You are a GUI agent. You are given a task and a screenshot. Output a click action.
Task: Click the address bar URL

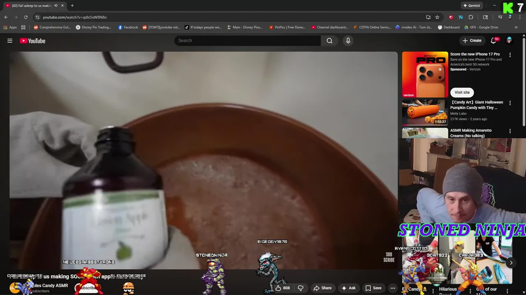coord(75,17)
